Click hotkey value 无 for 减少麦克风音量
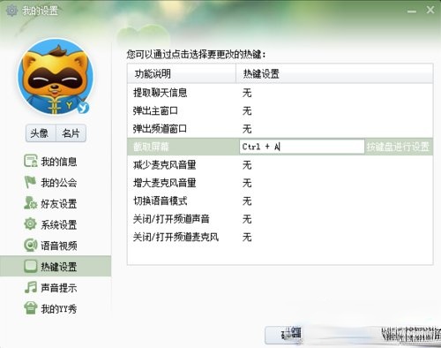The width and height of the screenshot is (441, 348). [247, 164]
